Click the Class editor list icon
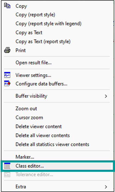The height and width of the screenshot is (192, 115). click(7, 166)
